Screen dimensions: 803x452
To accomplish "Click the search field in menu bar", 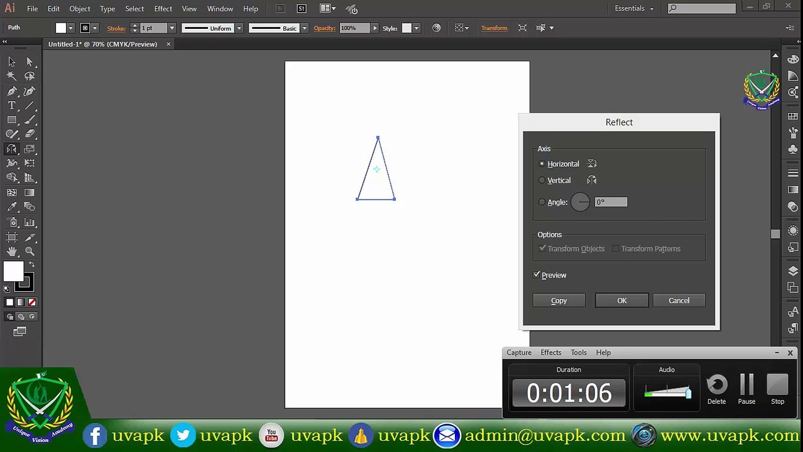I will click(x=701, y=8).
